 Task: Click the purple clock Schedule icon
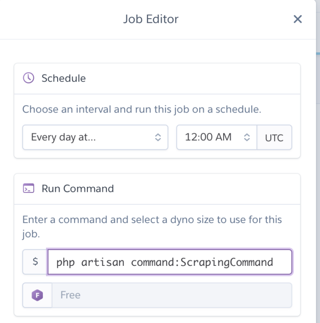(28, 78)
